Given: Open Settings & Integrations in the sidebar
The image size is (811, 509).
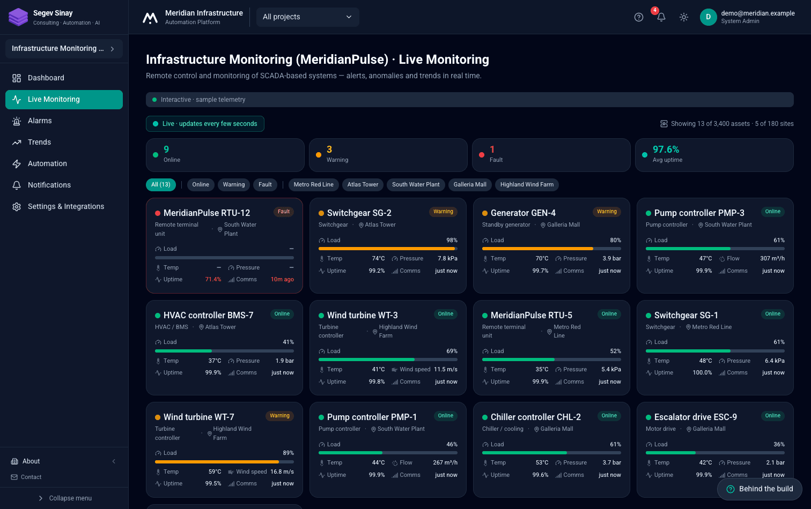Looking at the screenshot, I should [64, 207].
